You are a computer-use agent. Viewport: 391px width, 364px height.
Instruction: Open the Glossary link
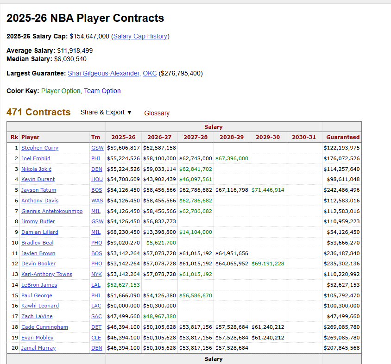(x=157, y=113)
